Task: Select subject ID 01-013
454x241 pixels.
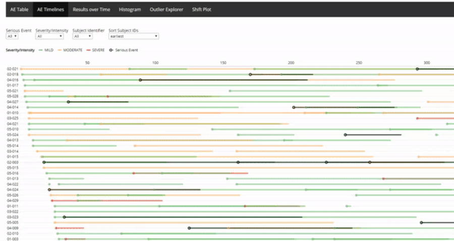Action: pos(13,179)
